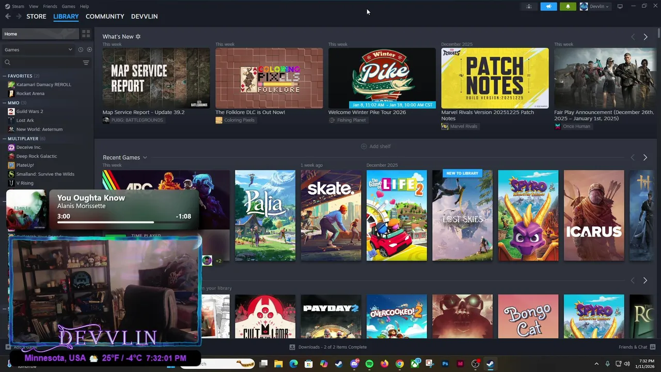The width and height of the screenshot is (661, 372).
Task: Click the Add shelf button
Action: 375,147
